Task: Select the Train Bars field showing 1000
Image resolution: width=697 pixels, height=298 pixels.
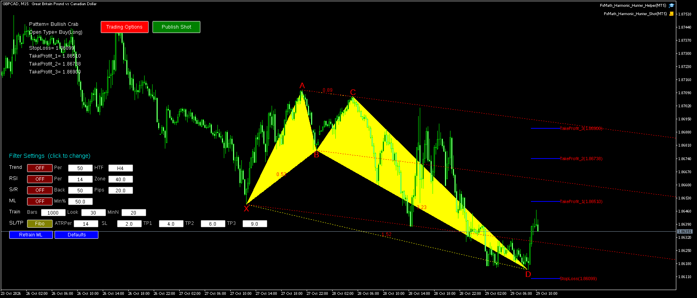Action: coord(53,213)
